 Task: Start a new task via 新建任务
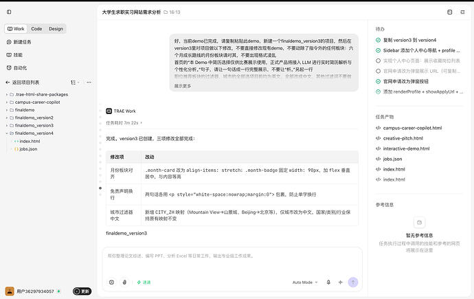[x=19, y=42]
